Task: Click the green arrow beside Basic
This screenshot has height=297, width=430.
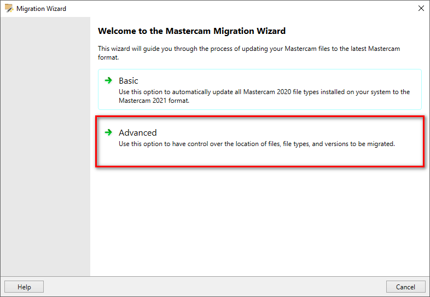Action: 109,80
